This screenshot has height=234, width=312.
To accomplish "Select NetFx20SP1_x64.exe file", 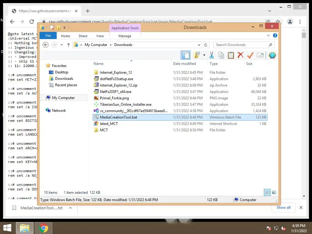I will tap(180, 91).
